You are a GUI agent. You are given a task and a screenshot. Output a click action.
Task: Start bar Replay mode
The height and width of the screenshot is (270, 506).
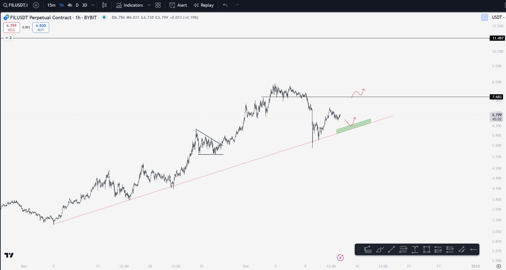[204, 5]
